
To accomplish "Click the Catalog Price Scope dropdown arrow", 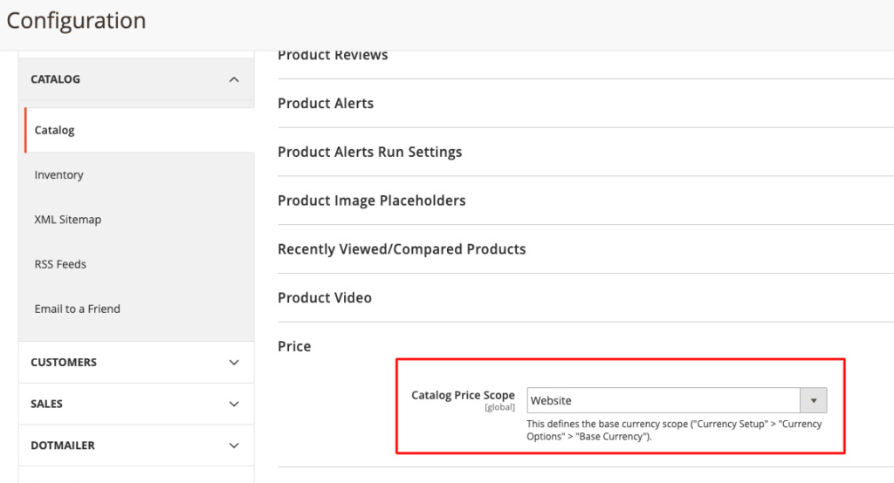I will coord(814,400).
